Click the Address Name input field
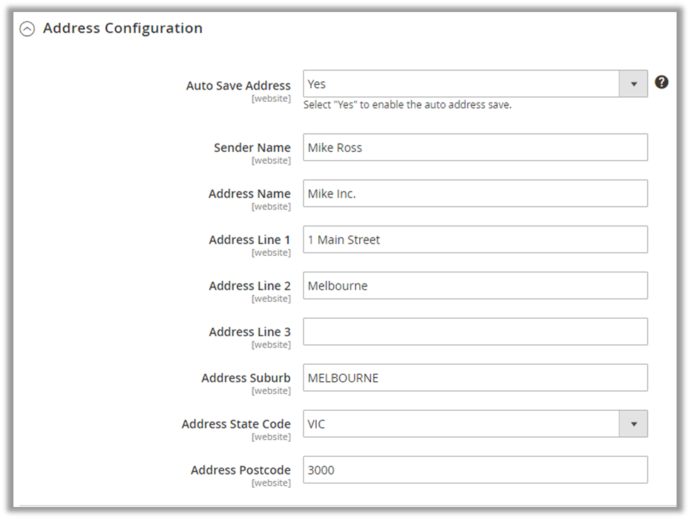 click(475, 194)
